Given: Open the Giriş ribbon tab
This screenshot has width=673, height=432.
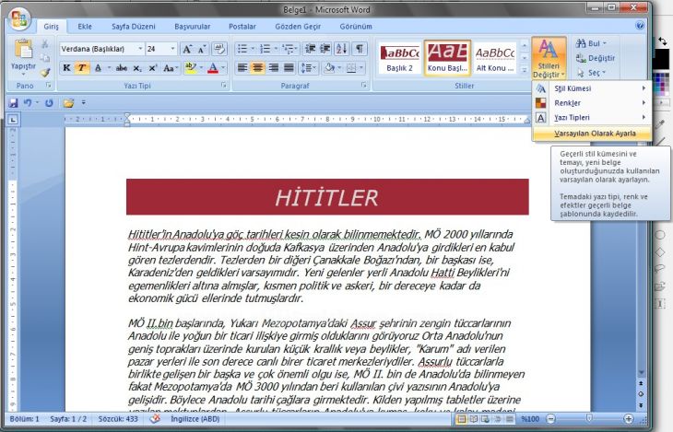Looking at the screenshot, I should coord(51,26).
